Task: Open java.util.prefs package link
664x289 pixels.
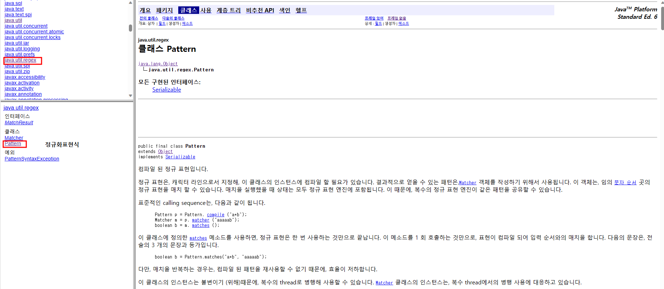Action: pos(20,54)
